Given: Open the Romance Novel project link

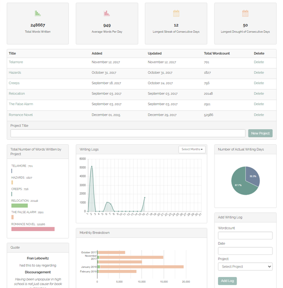Looking at the screenshot, I should coord(20,115).
